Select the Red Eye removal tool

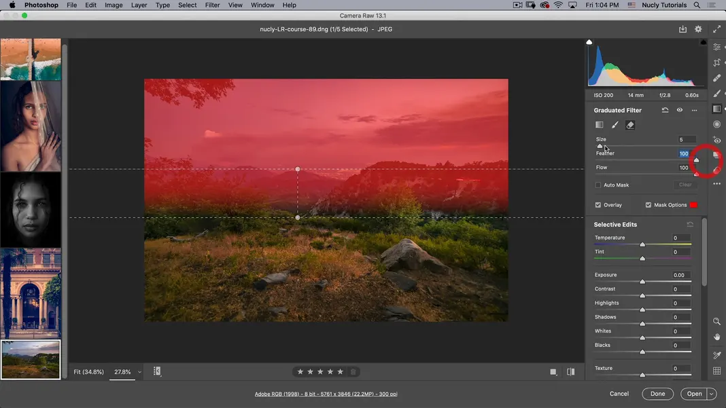pos(716,140)
